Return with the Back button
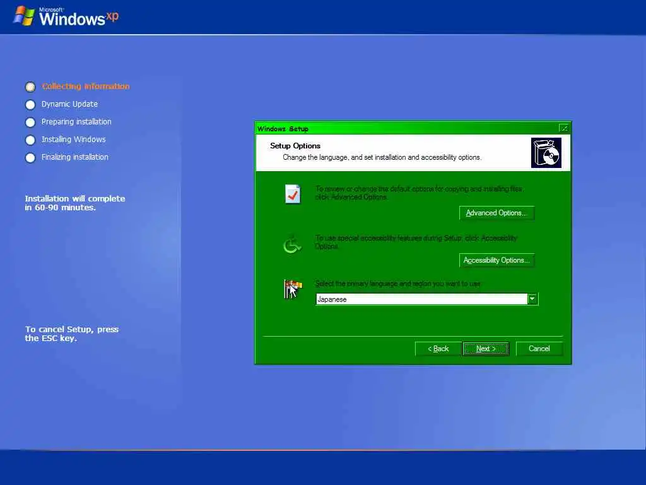646x485 pixels. [438, 349]
